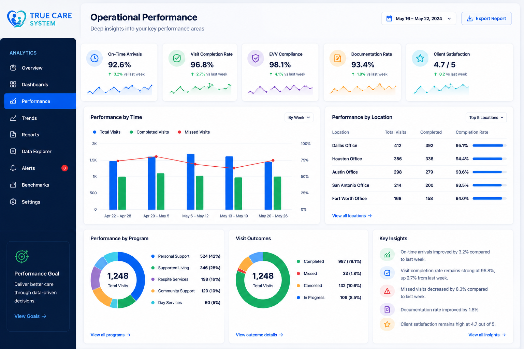Viewport: 524px width, 349px height.
Task: Click the May 13 – May 19 axis label
Action: coord(234,216)
